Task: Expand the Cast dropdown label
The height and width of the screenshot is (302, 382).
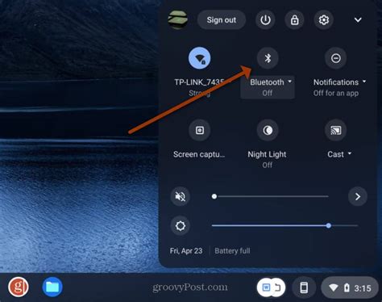Action: (339, 154)
